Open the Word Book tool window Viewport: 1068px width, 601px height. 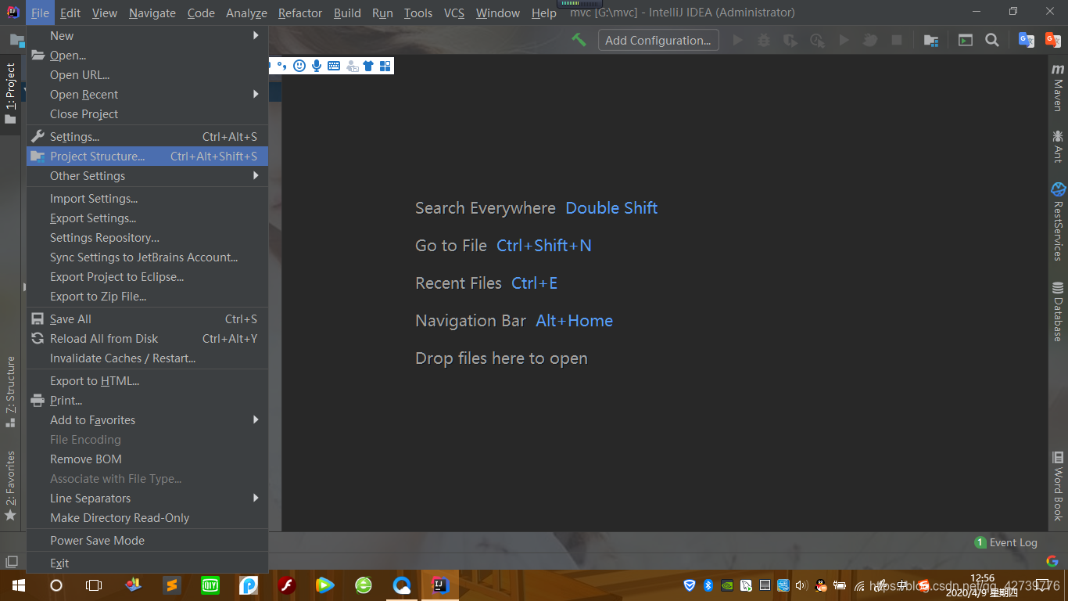[1058, 486]
